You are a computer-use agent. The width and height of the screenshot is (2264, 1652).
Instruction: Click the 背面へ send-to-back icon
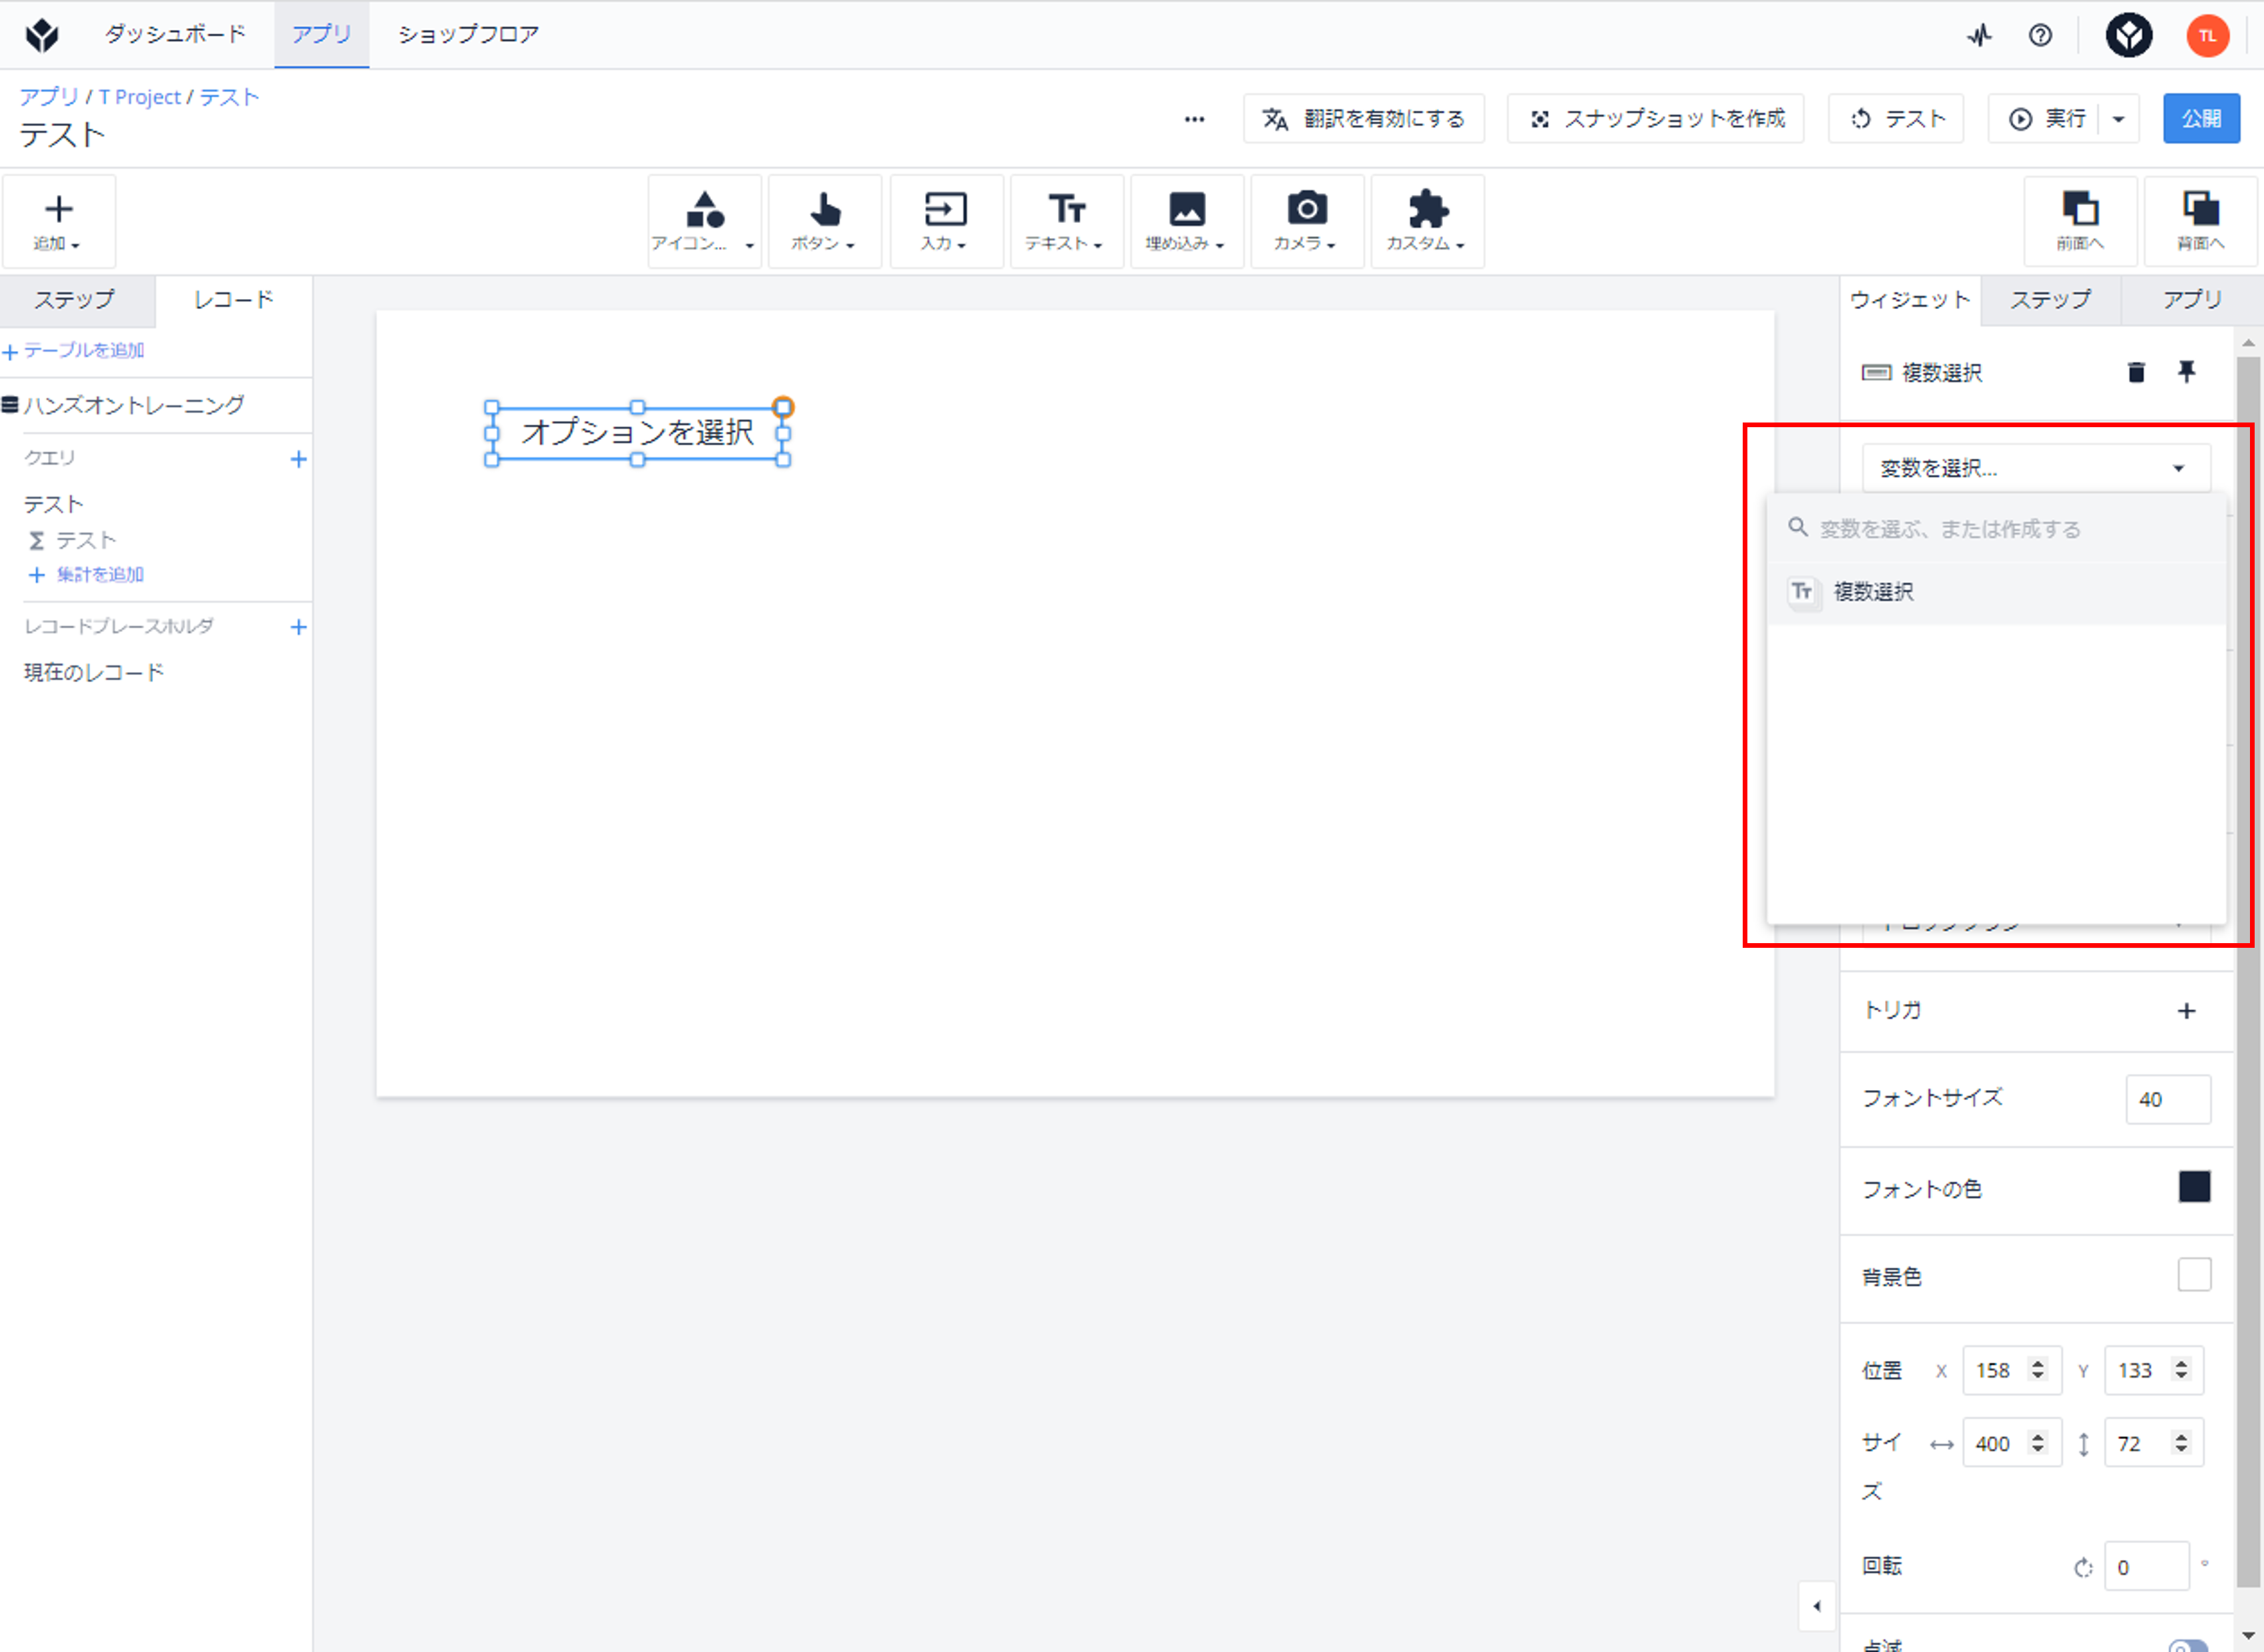coord(2200,221)
